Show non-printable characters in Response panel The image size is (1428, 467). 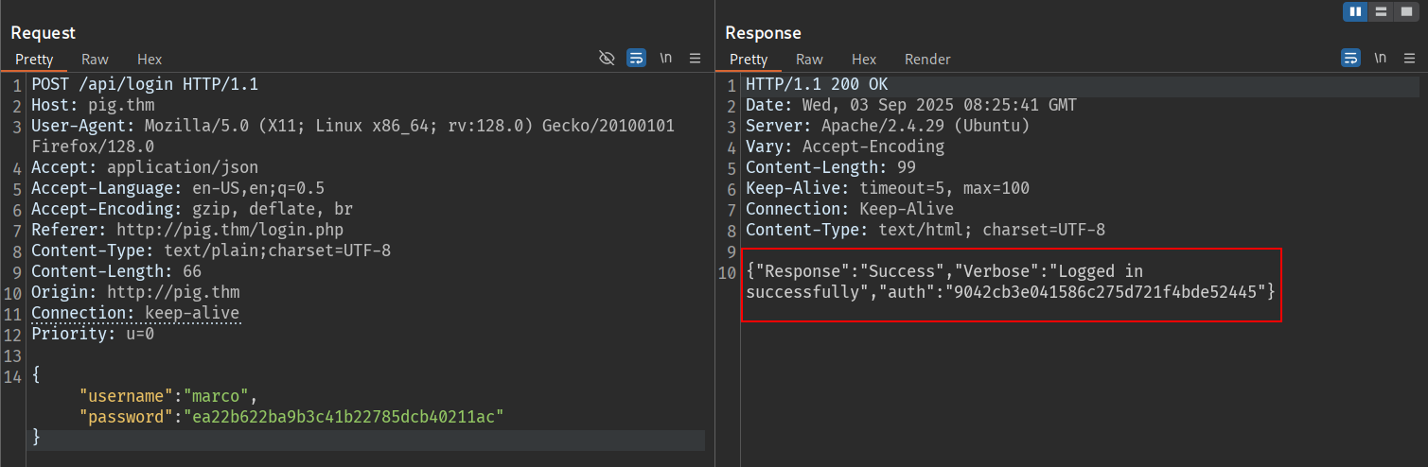pos(1381,58)
